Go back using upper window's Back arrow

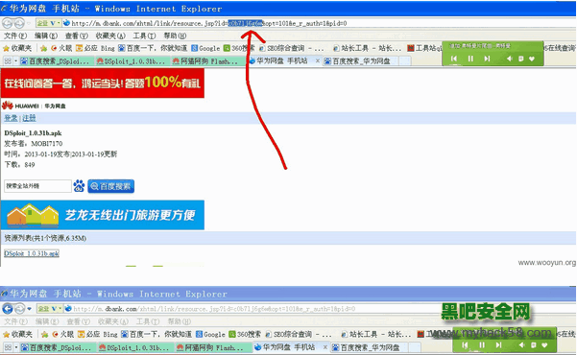click(x=8, y=23)
